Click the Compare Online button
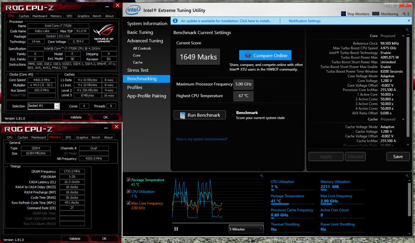Image resolution: width=415 pixels, height=243 pixels. pos(265,55)
